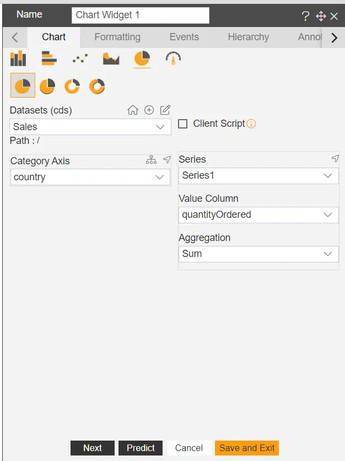Click Save and Exit button
Screen dimensions: 345x461
click(x=247, y=448)
